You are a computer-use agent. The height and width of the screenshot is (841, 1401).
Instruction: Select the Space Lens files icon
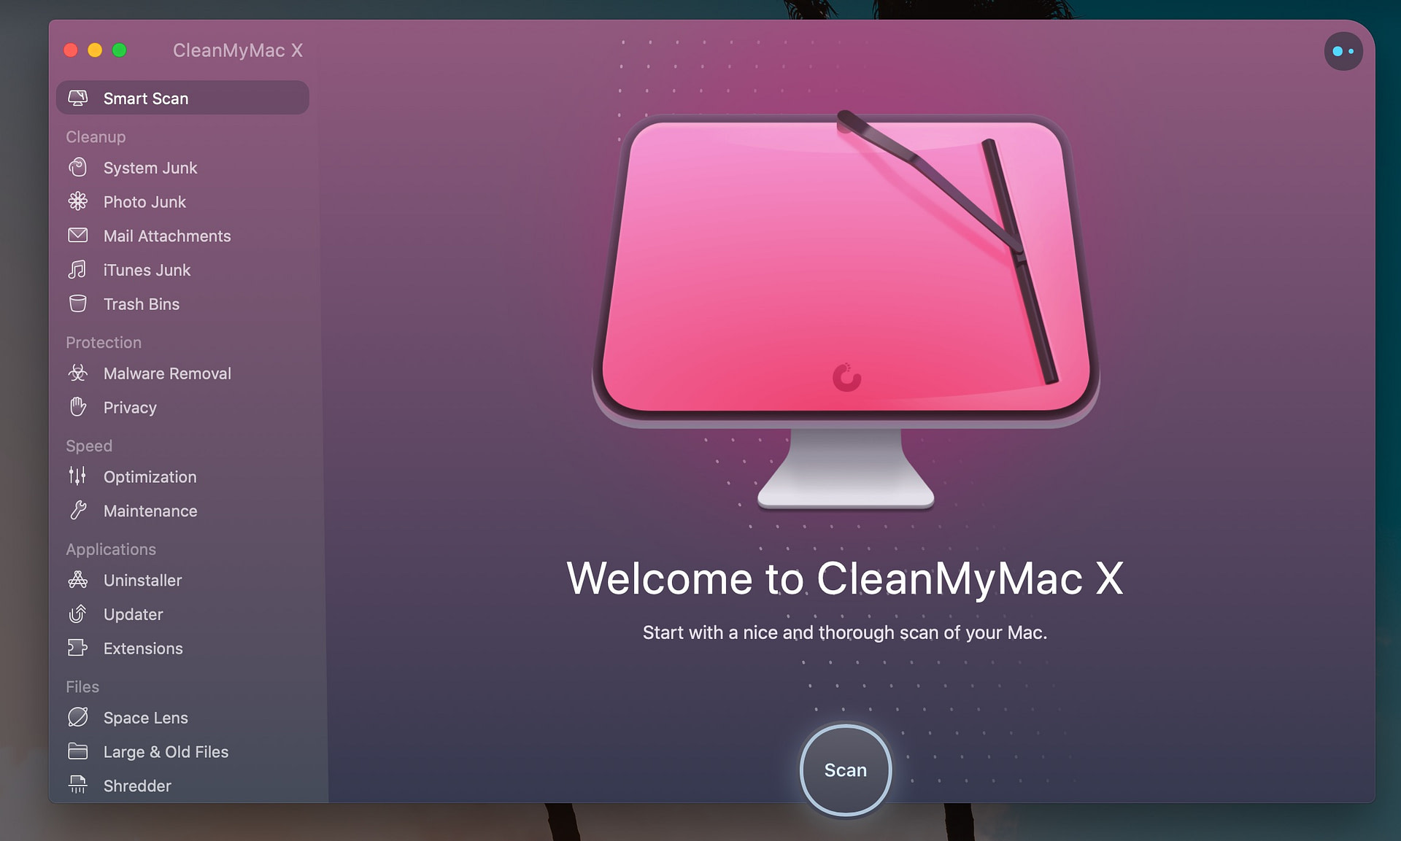(79, 718)
